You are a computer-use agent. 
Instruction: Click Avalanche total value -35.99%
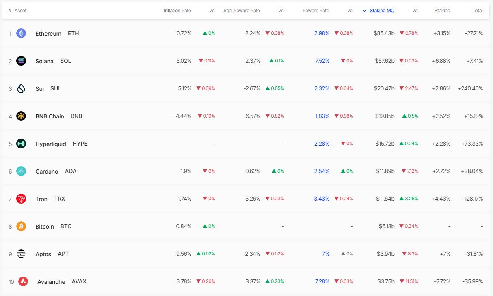[473, 281]
